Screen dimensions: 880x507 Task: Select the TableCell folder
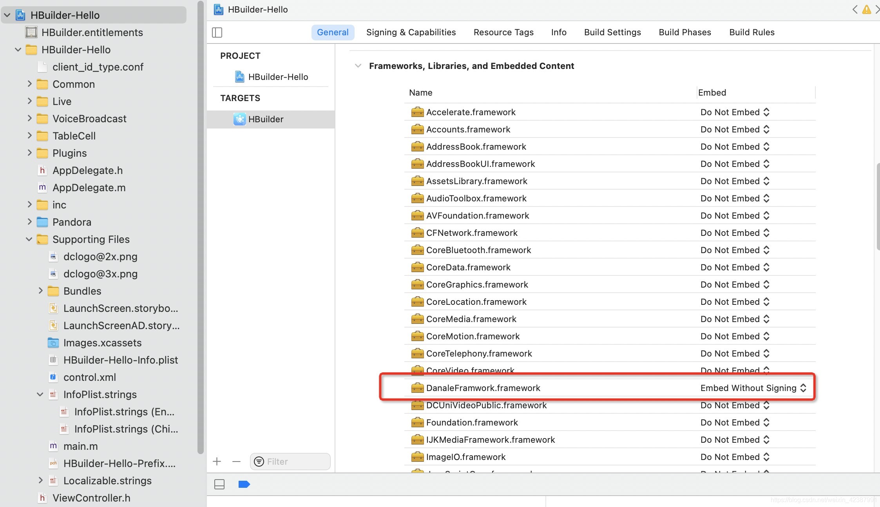(74, 136)
